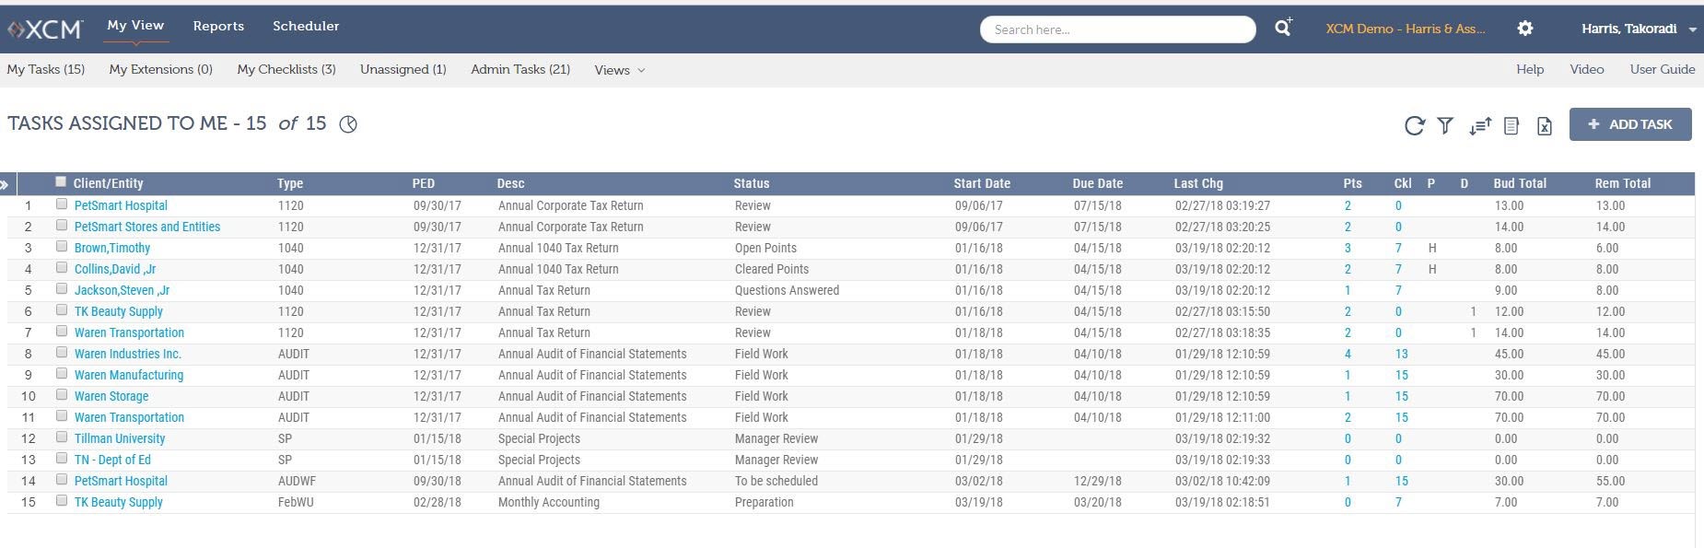
Task: Go to the Scheduler tab
Action: 306,26
